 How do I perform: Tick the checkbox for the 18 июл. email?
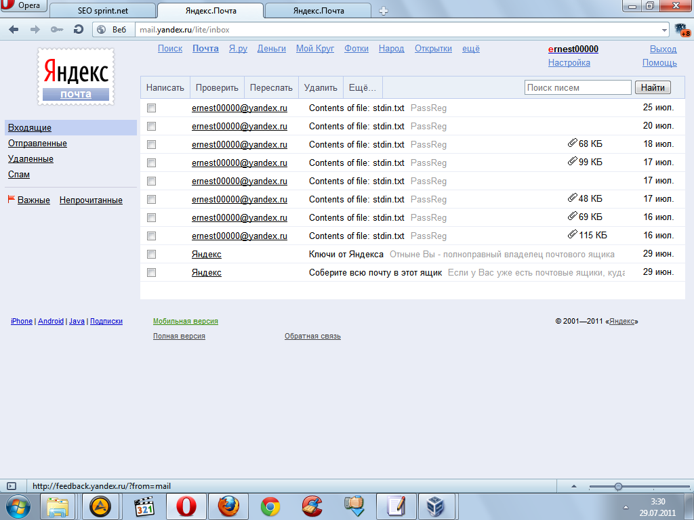(x=151, y=145)
